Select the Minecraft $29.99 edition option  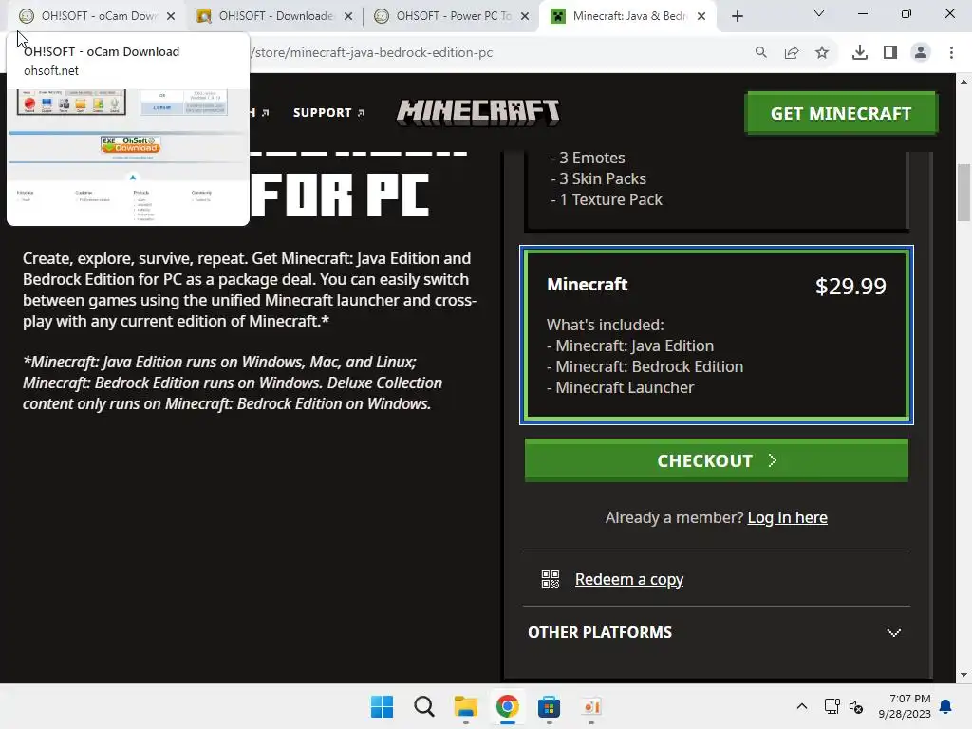(716, 335)
